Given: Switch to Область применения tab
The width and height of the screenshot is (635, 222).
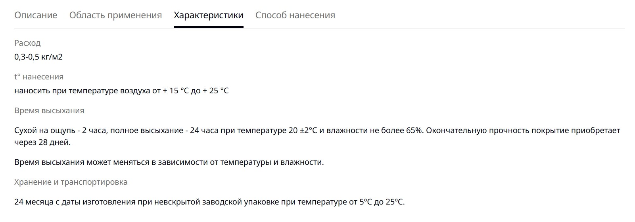Looking at the screenshot, I should (115, 15).
